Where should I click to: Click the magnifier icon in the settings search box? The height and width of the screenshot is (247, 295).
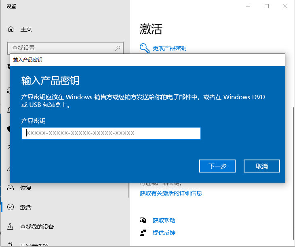tap(118, 48)
